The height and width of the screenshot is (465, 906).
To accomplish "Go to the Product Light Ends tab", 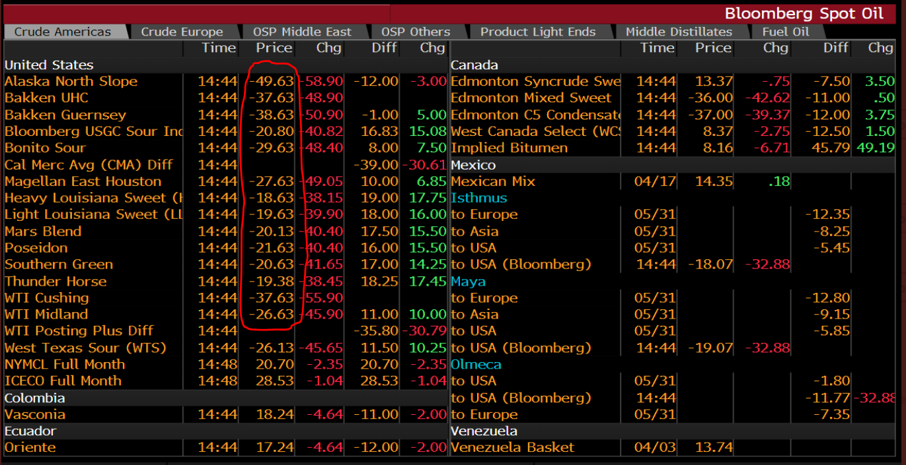I will tap(537, 32).
